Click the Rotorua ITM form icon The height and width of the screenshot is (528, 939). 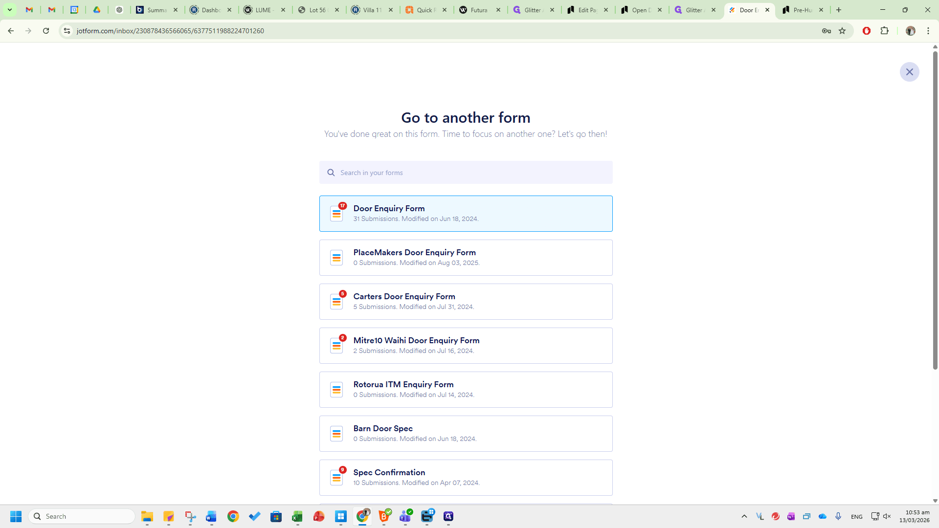coord(336,390)
